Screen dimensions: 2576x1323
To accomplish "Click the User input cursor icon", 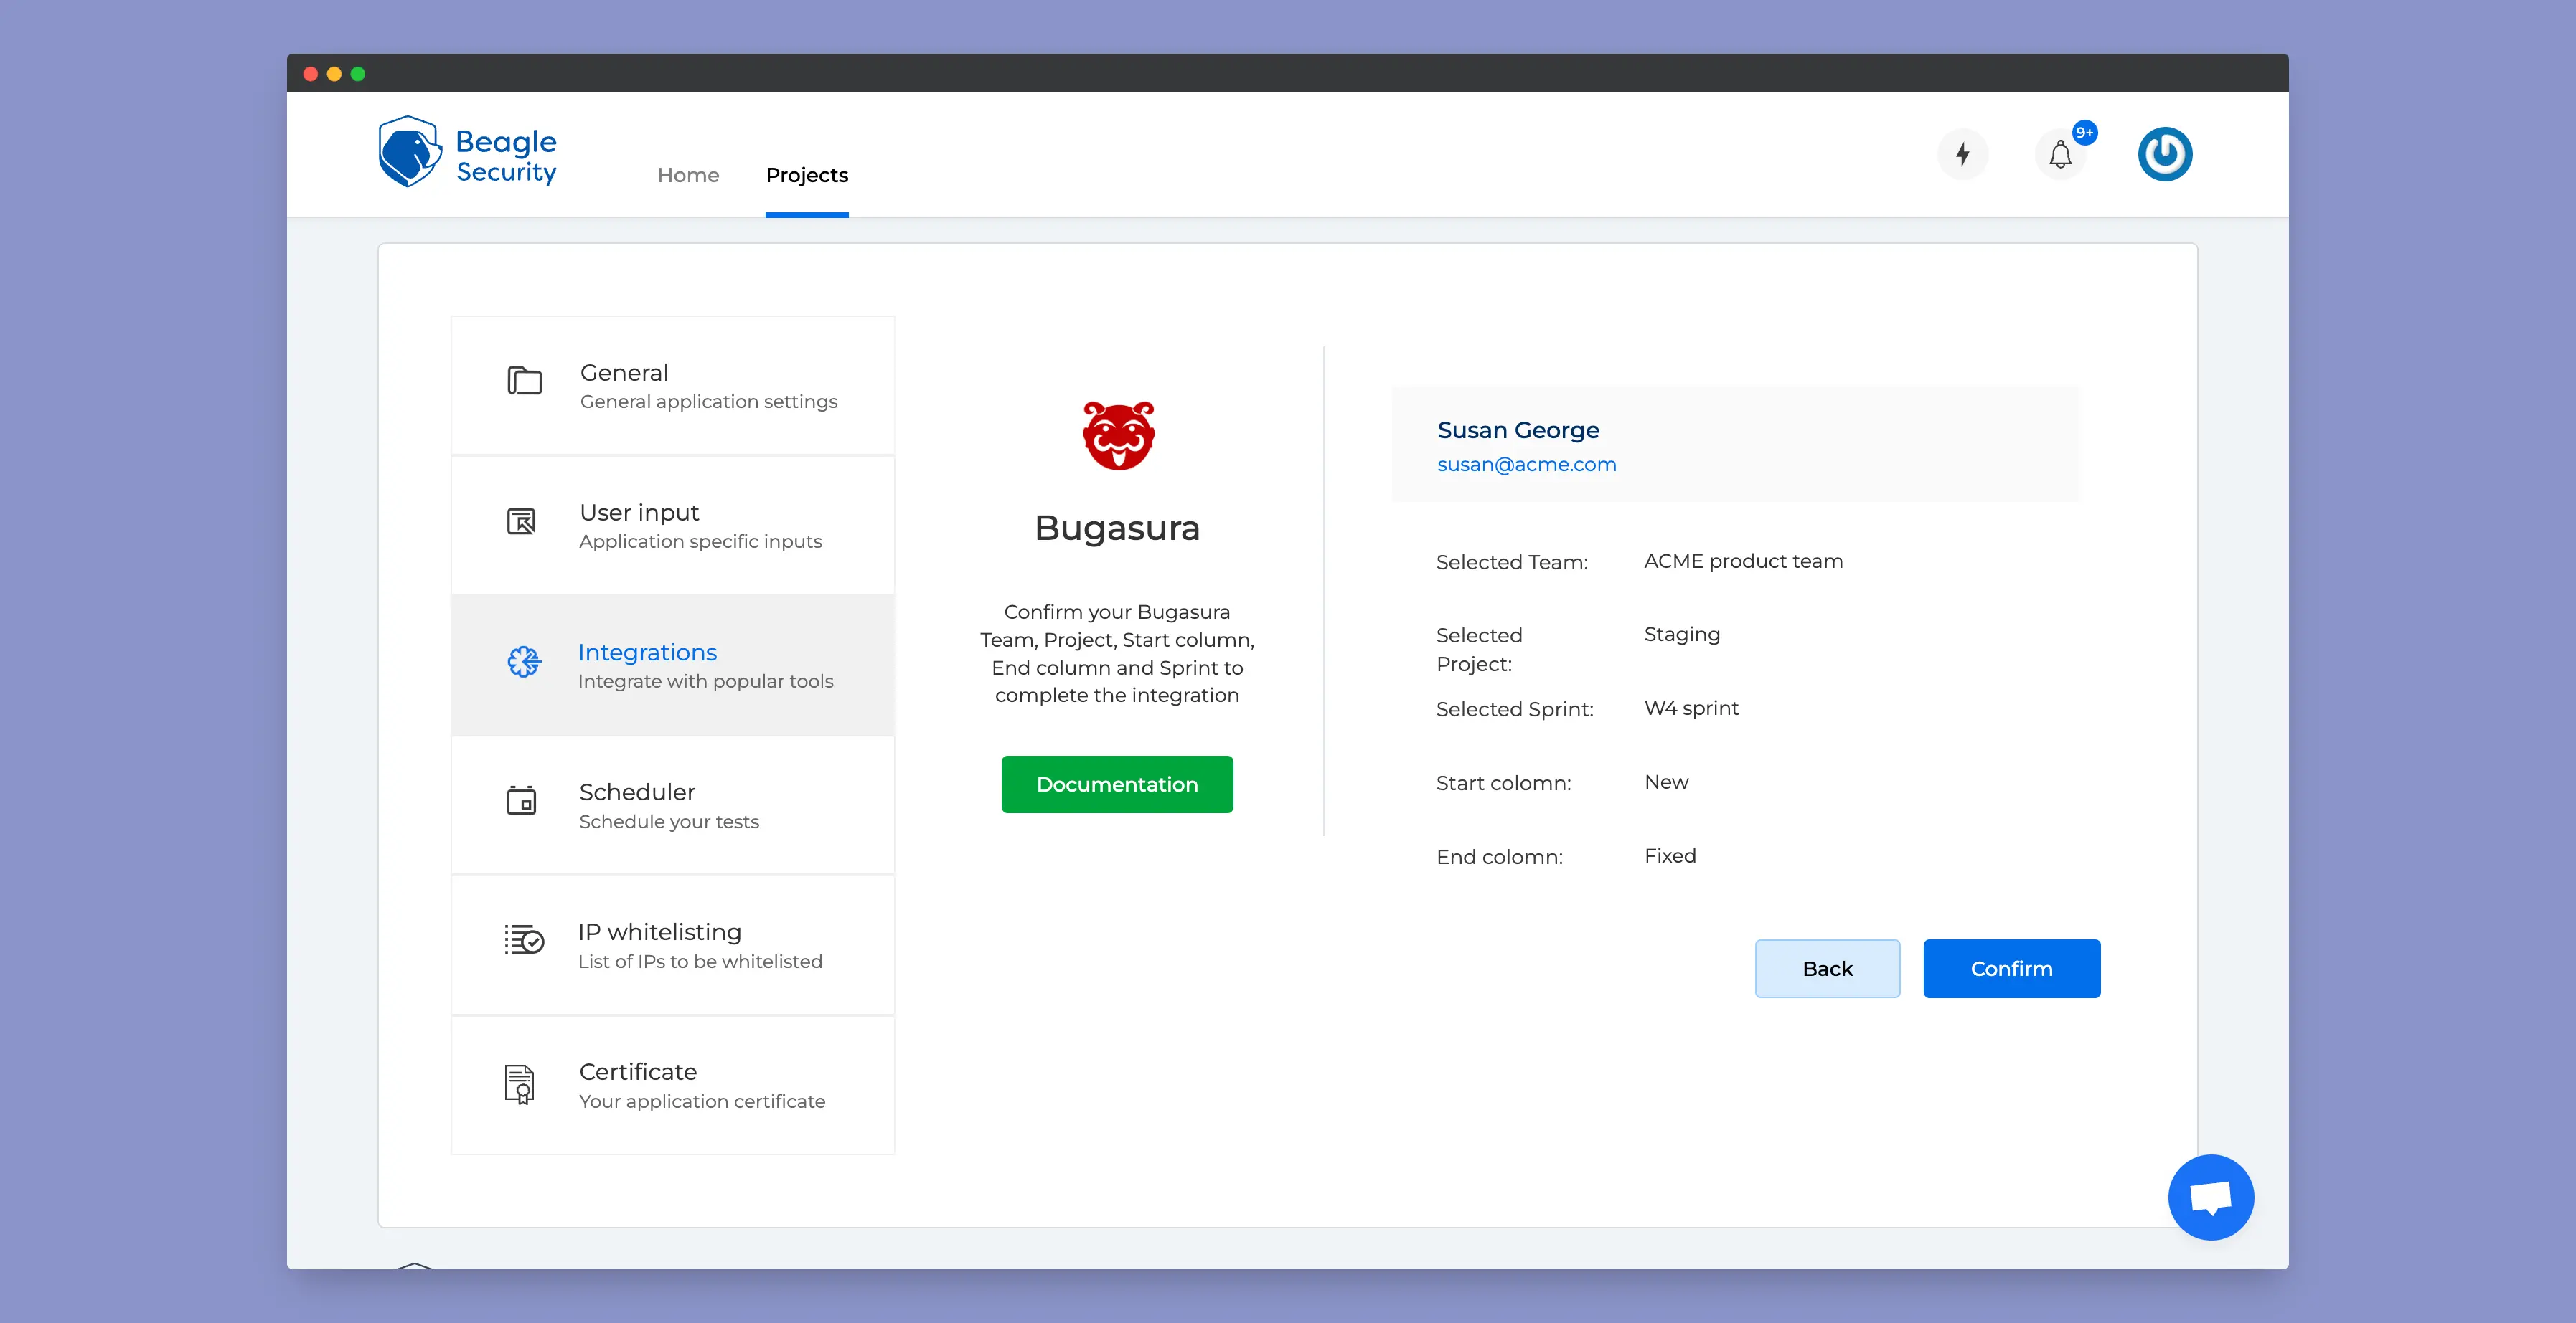I will coord(521,521).
